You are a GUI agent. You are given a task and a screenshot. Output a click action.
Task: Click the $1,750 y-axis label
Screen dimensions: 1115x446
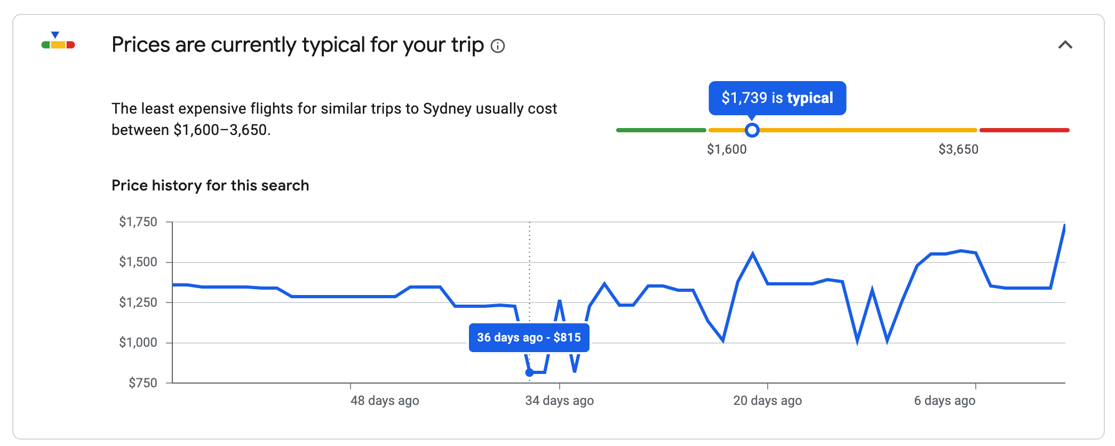pyautogui.click(x=138, y=222)
